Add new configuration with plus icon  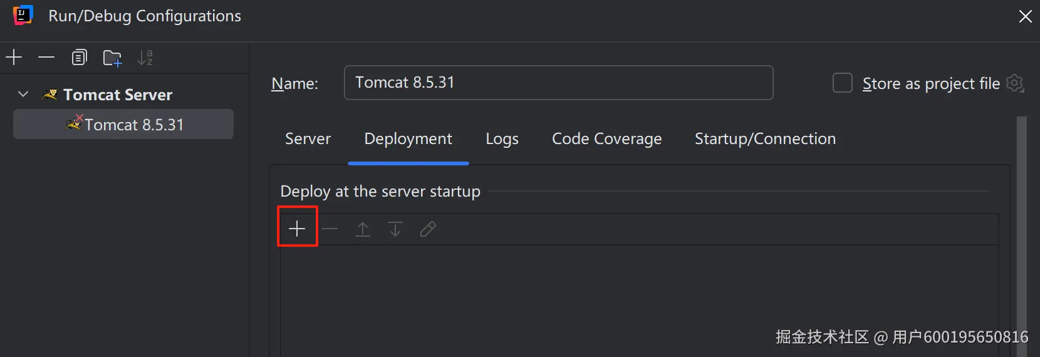pyautogui.click(x=14, y=58)
